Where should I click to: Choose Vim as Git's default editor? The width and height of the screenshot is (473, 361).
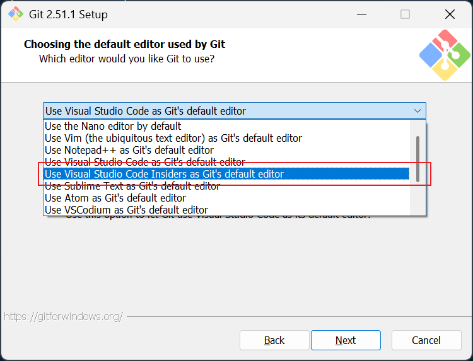[173, 138]
